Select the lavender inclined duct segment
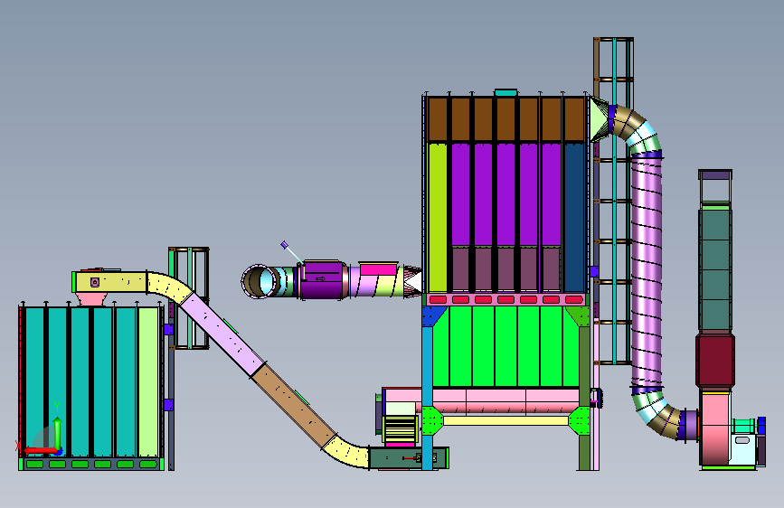 coord(222,334)
